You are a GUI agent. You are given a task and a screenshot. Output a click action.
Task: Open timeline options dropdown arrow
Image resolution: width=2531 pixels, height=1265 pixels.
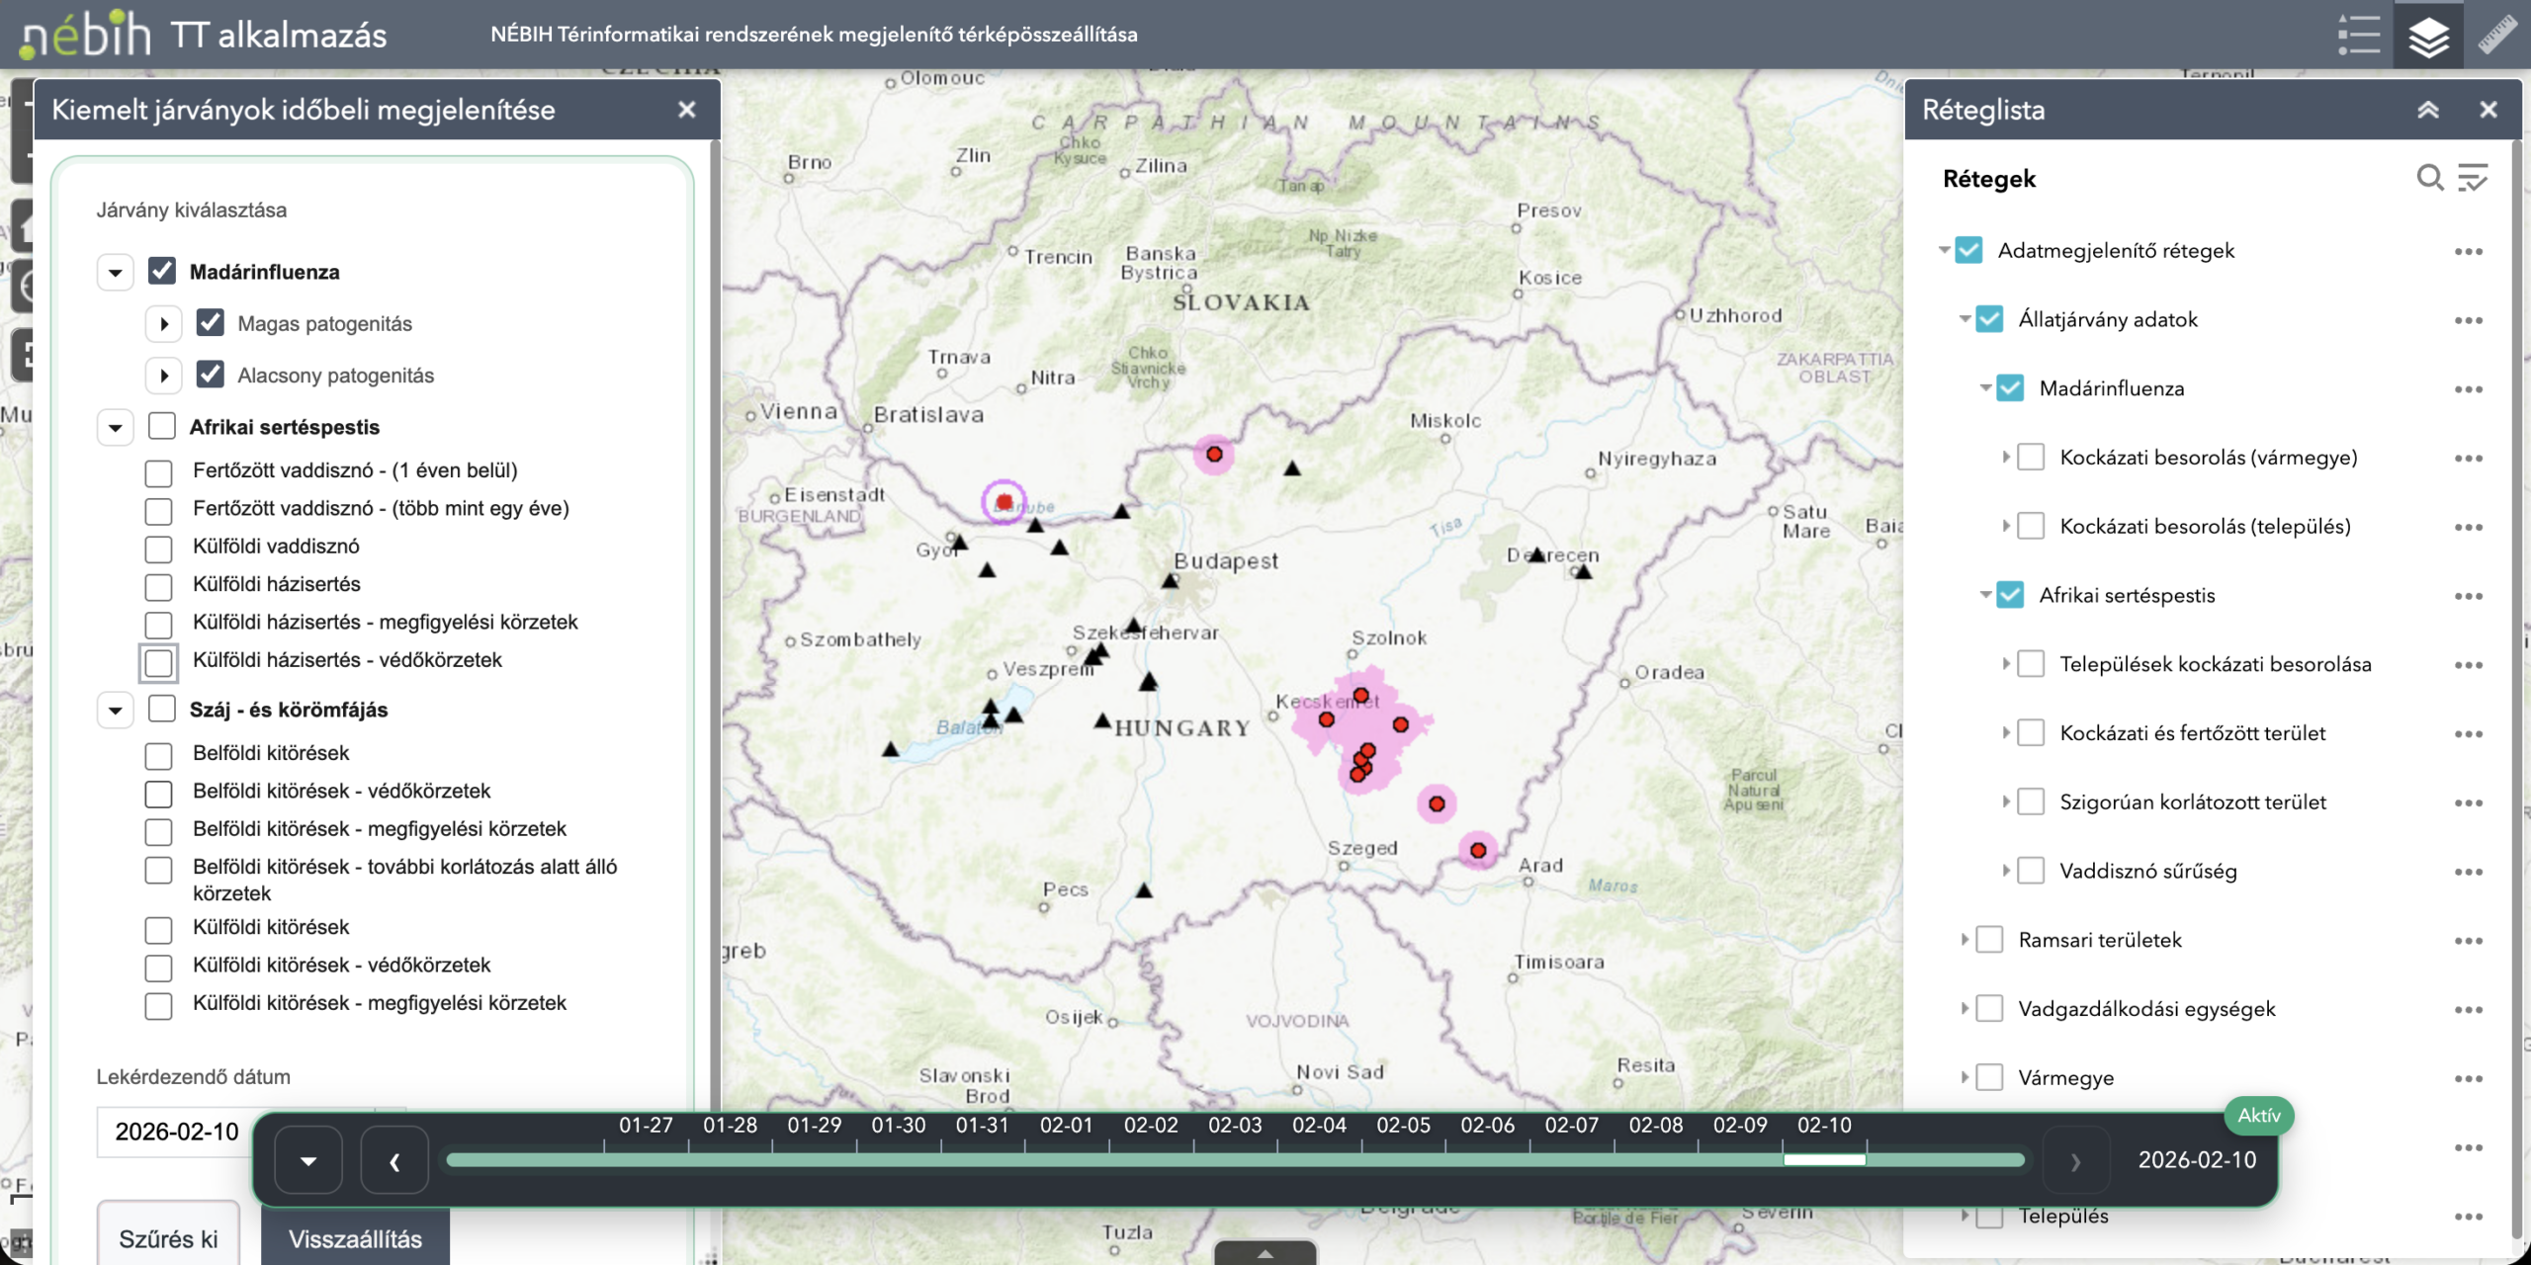pyautogui.click(x=308, y=1161)
